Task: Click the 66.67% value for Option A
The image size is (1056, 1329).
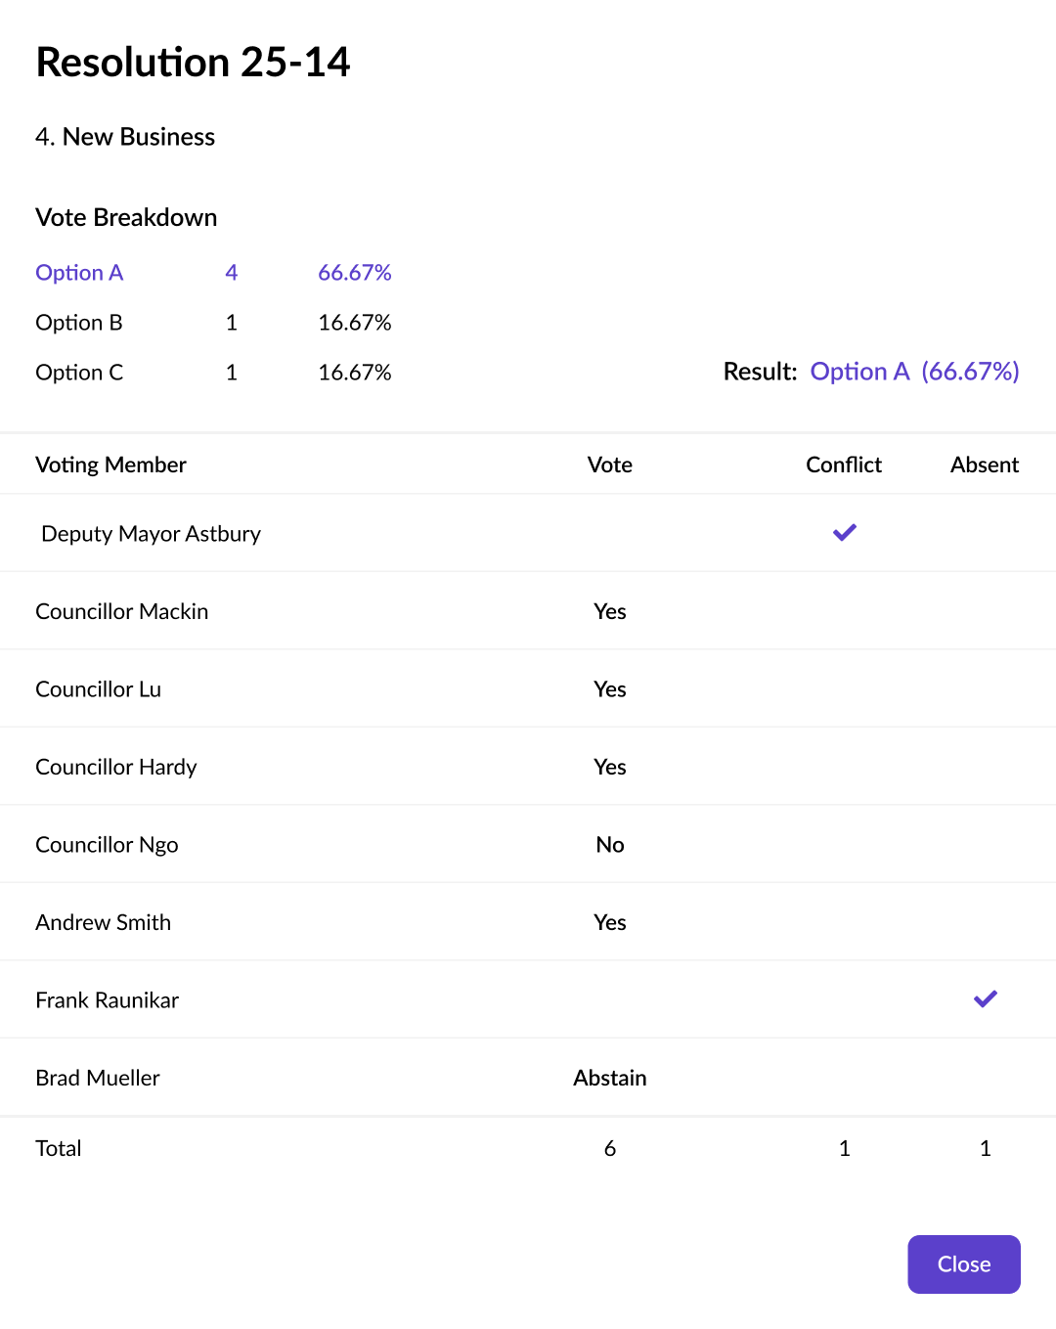Action: coord(355,273)
